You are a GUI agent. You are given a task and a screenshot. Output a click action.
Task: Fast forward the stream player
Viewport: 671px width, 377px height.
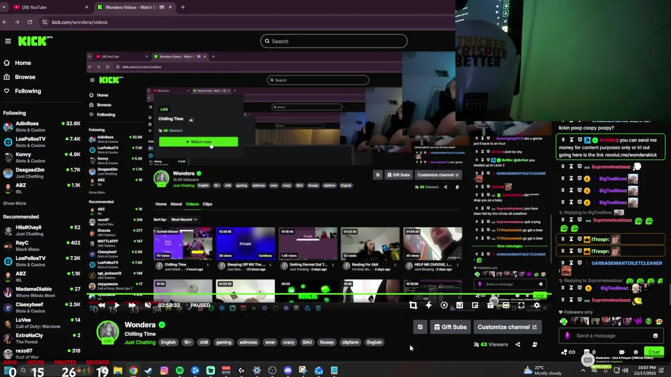132,305
